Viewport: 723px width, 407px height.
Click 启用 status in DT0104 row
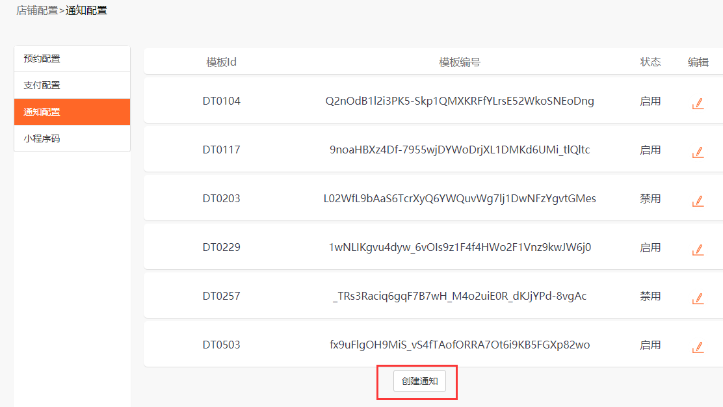click(x=650, y=101)
